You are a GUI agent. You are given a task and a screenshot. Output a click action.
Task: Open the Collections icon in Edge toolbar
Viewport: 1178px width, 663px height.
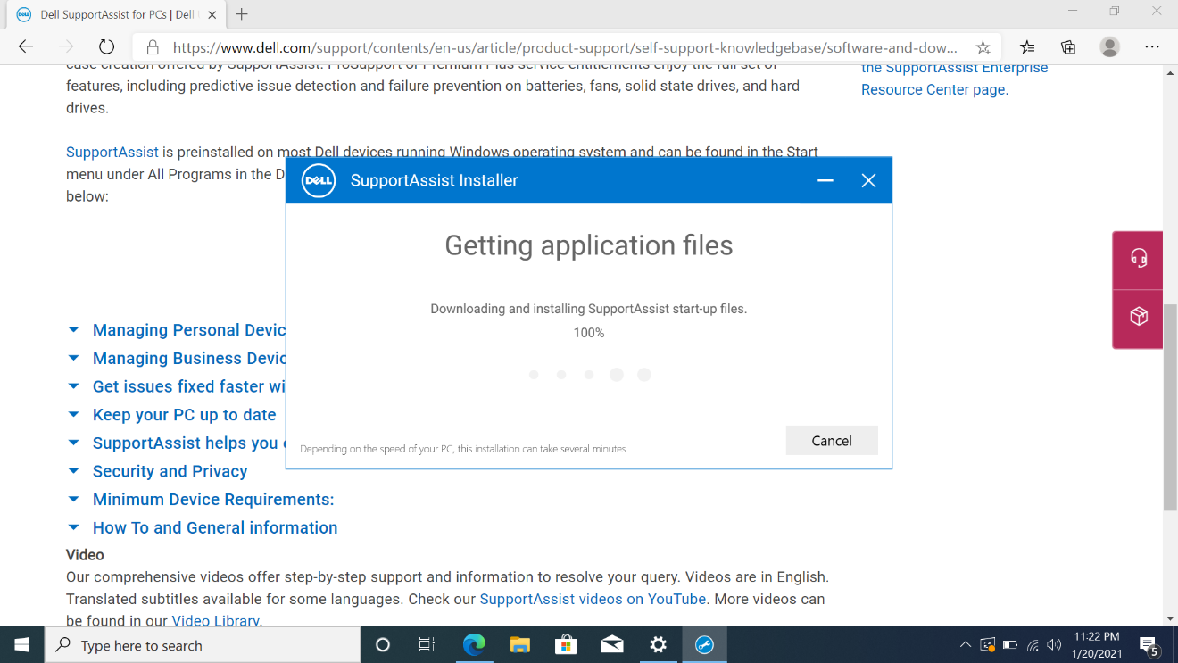click(1068, 47)
